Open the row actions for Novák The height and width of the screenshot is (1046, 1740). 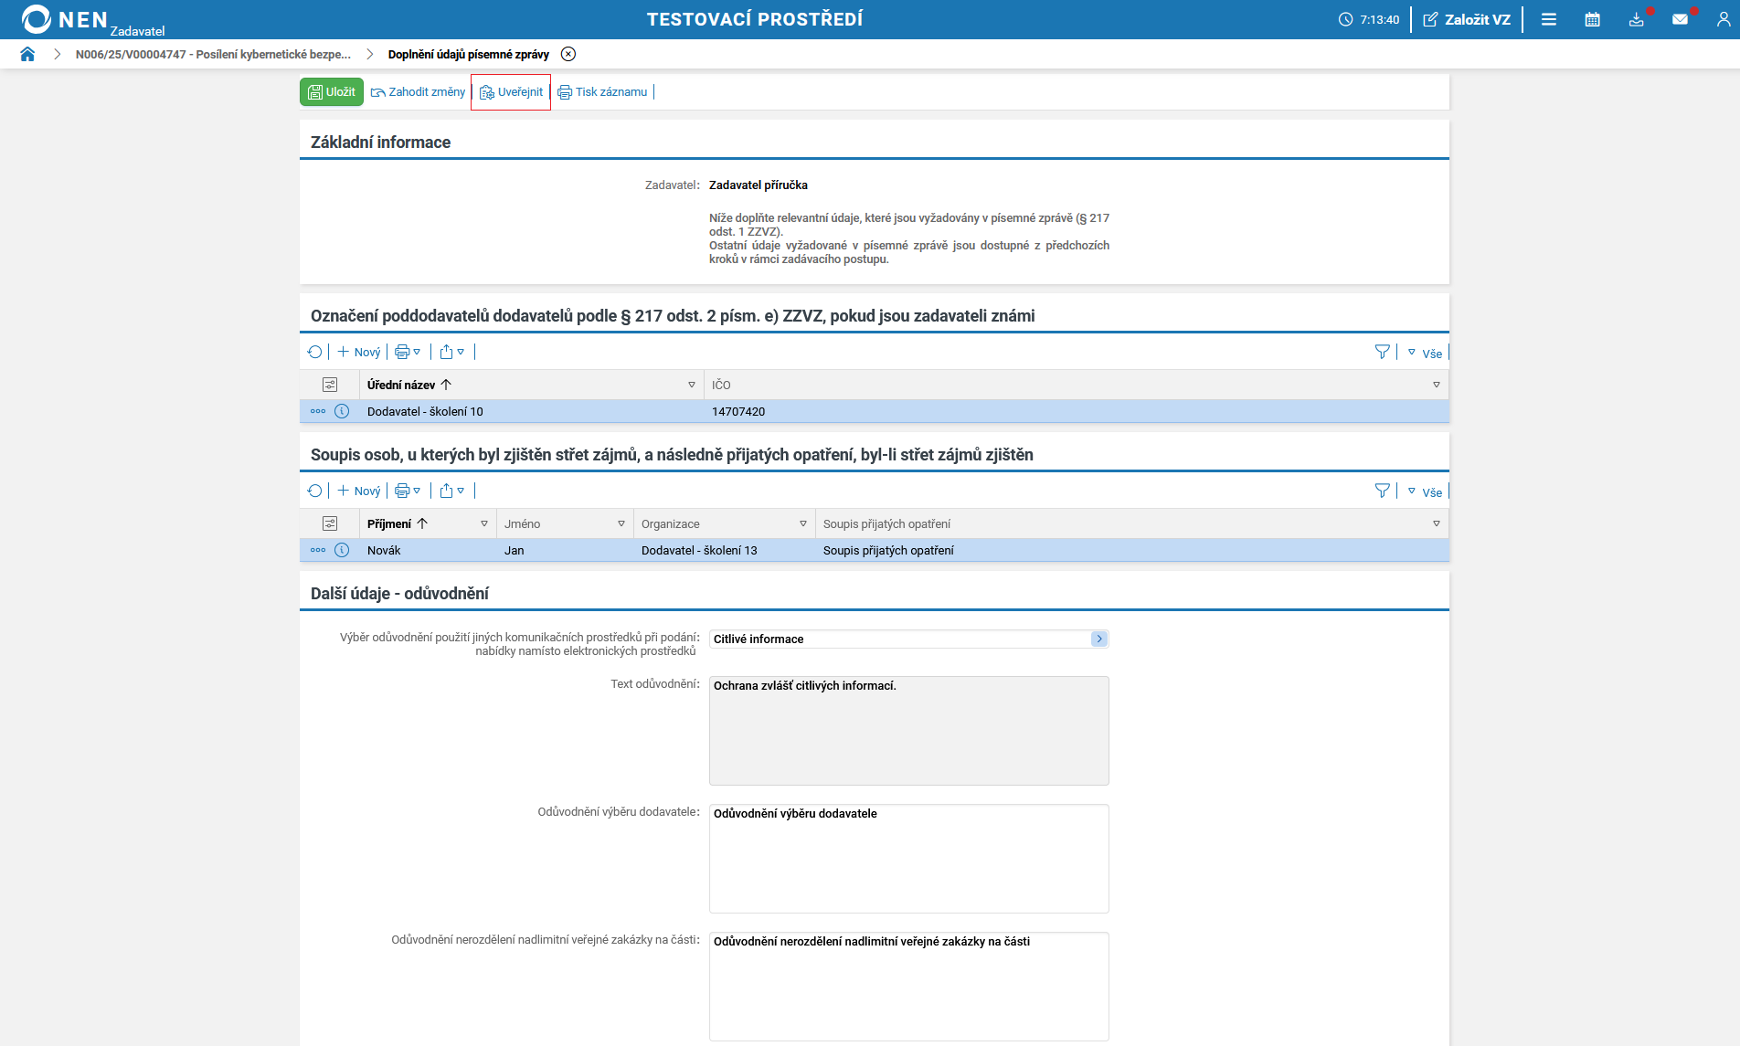click(318, 550)
